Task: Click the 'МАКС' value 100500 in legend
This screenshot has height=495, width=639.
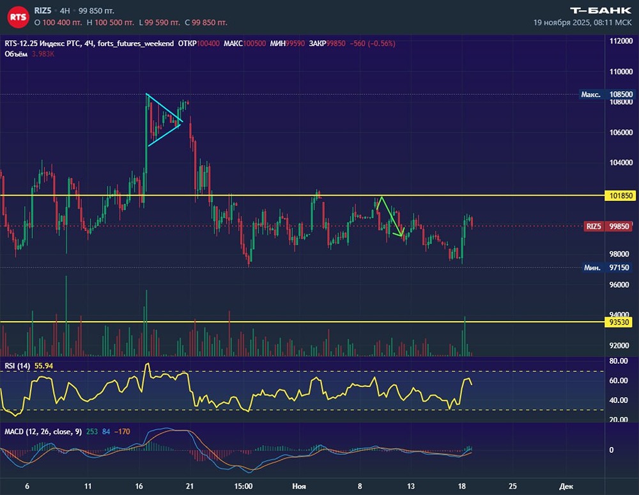Action: [x=254, y=43]
